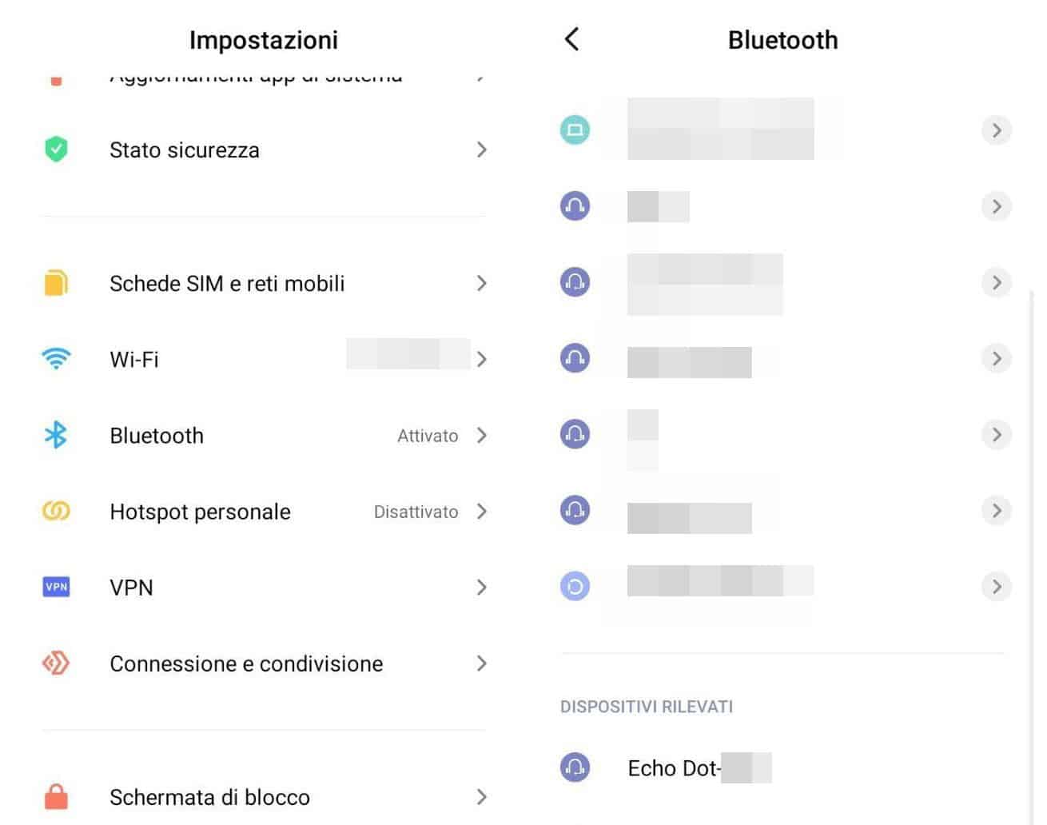Select the Echo Dot detected device

click(674, 768)
